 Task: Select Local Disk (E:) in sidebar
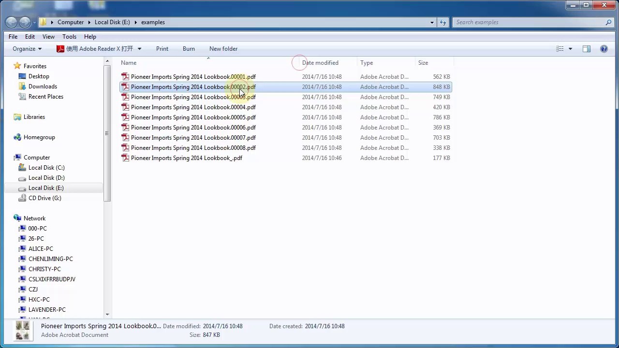tap(46, 188)
